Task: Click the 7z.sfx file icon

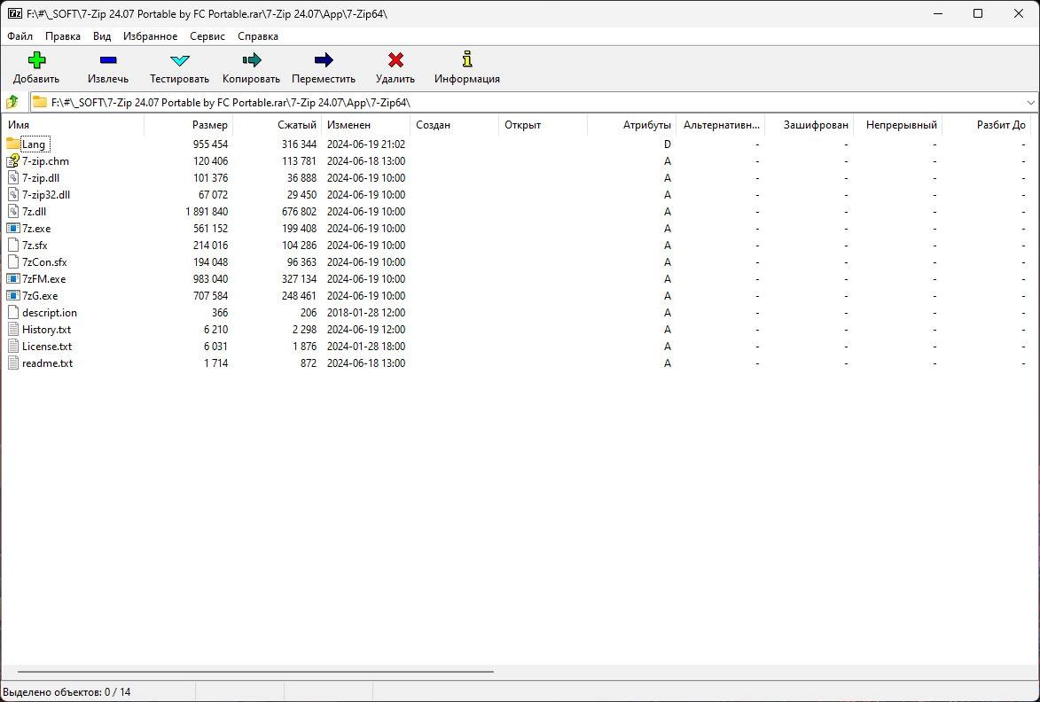Action: click(12, 246)
